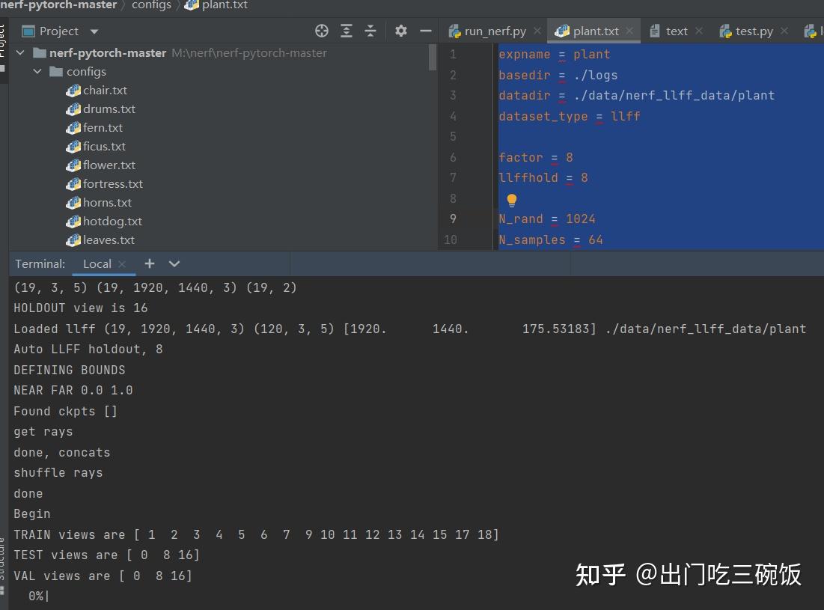The height and width of the screenshot is (610, 824).
Task: Open the terminal sessions chevron dropdown
Action: coord(174,263)
